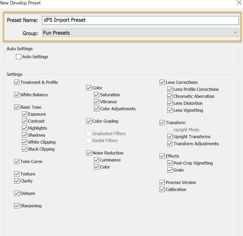Image resolution: width=243 pixels, height=236 pixels.
Task: Open the Group dropdown showing Fun Presets
Action: [x=140, y=33]
